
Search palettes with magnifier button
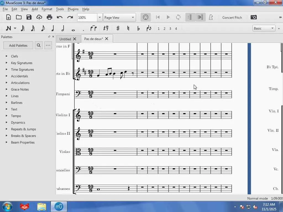pyautogui.click(x=39, y=45)
